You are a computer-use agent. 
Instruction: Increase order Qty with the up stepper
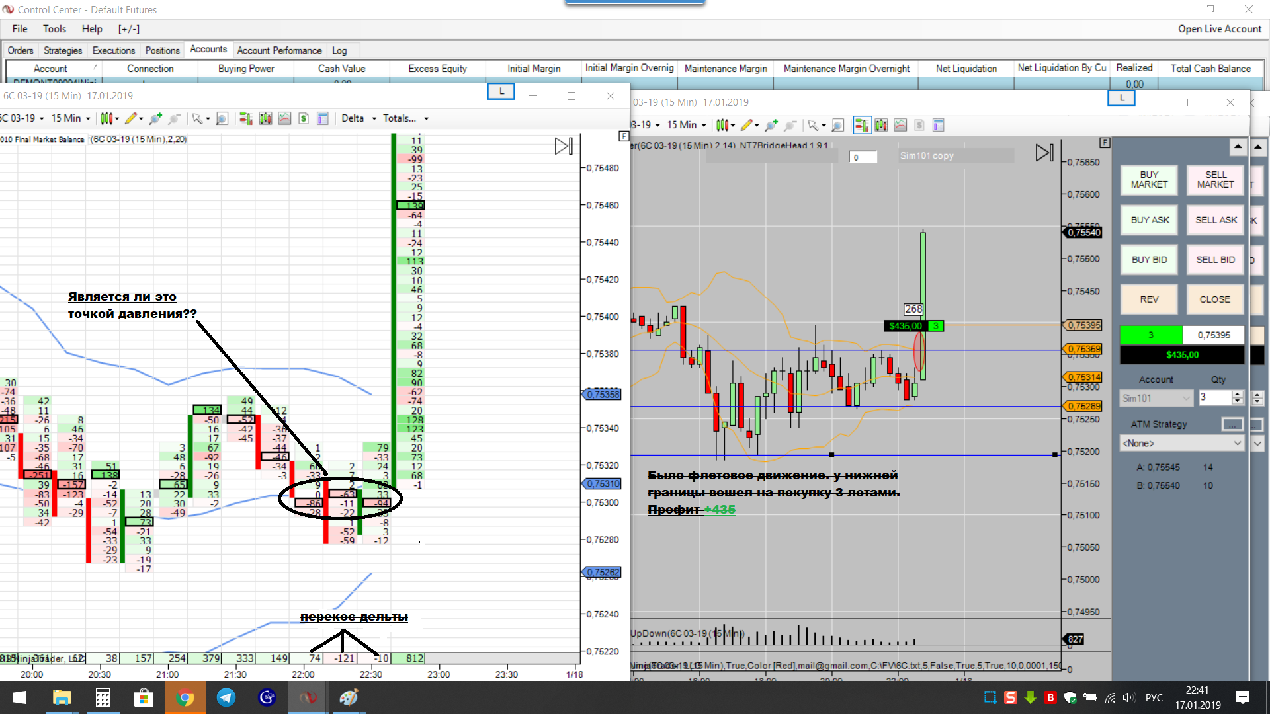coord(1237,394)
